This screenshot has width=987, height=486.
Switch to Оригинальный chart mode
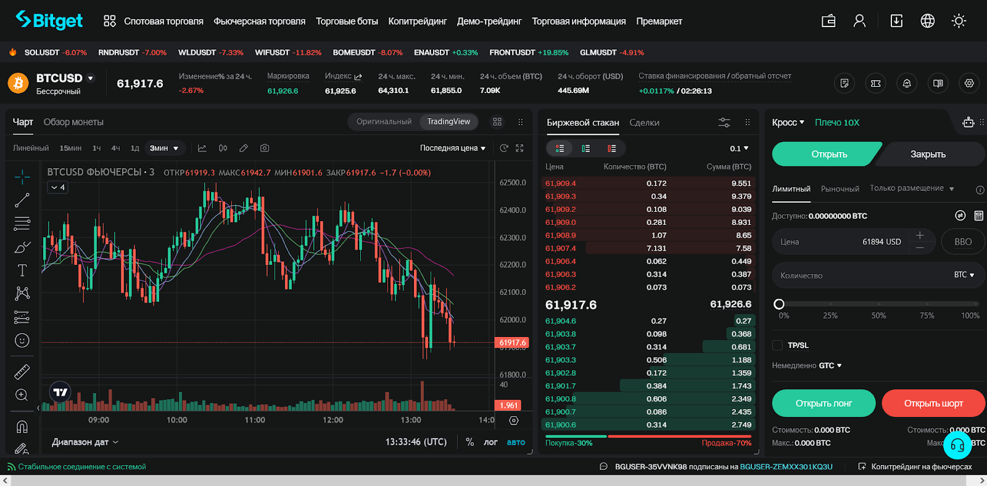384,121
